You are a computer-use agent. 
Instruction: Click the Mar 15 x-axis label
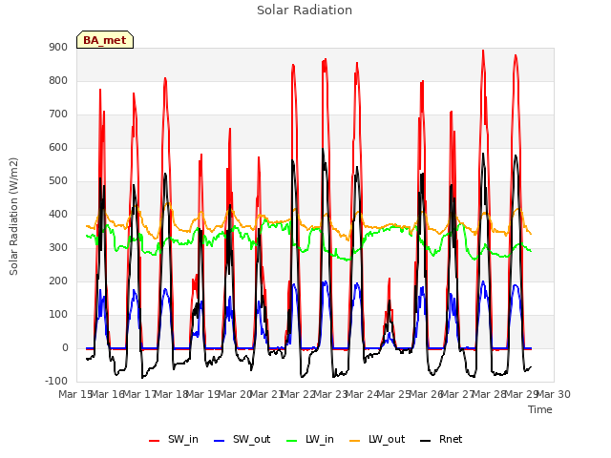click(75, 394)
